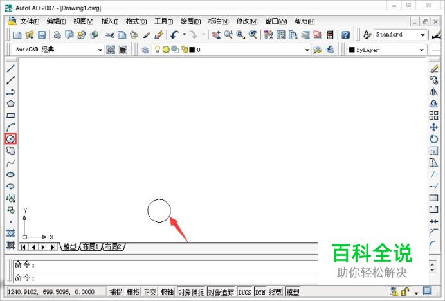Open the layer 0 dropdown list
This screenshot has width=445, height=301.
tap(307, 50)
